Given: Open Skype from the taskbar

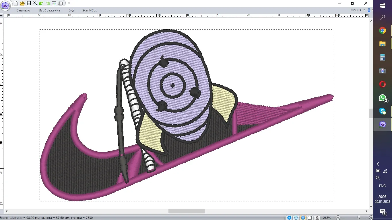Looking at the screenshot, I should [x=383, y=111].
